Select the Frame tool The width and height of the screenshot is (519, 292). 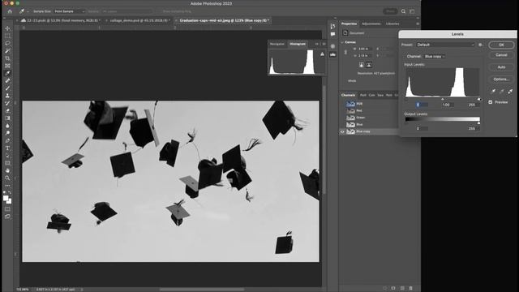coord(7,66)
